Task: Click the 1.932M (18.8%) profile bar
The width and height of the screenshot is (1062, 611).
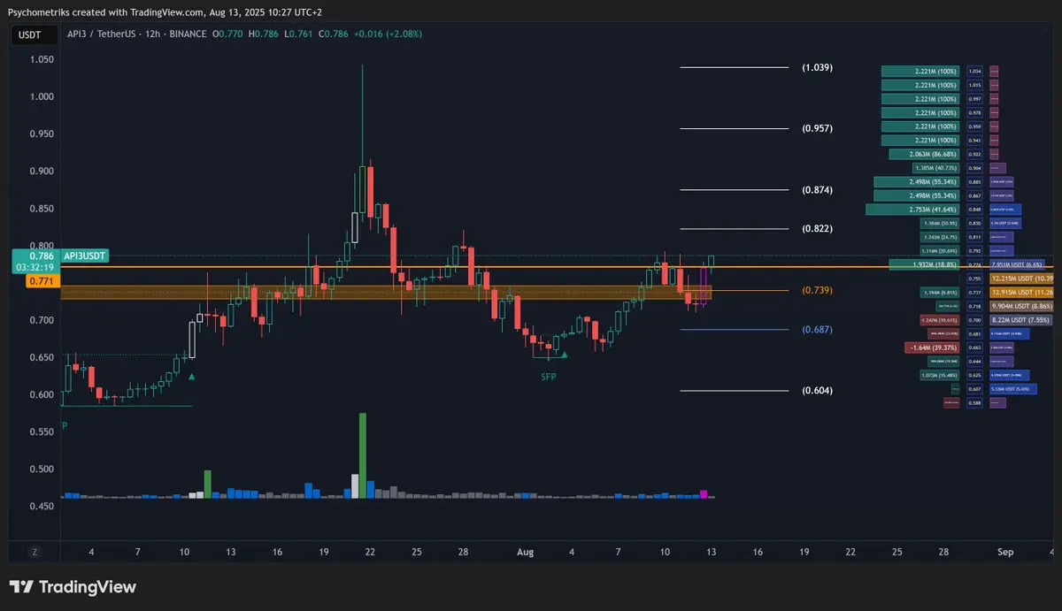Action: (x=923, y=263)
